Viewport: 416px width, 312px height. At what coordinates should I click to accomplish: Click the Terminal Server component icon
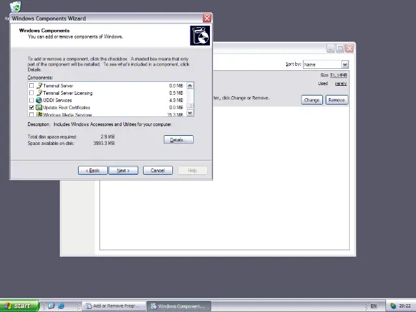[39, 86]
